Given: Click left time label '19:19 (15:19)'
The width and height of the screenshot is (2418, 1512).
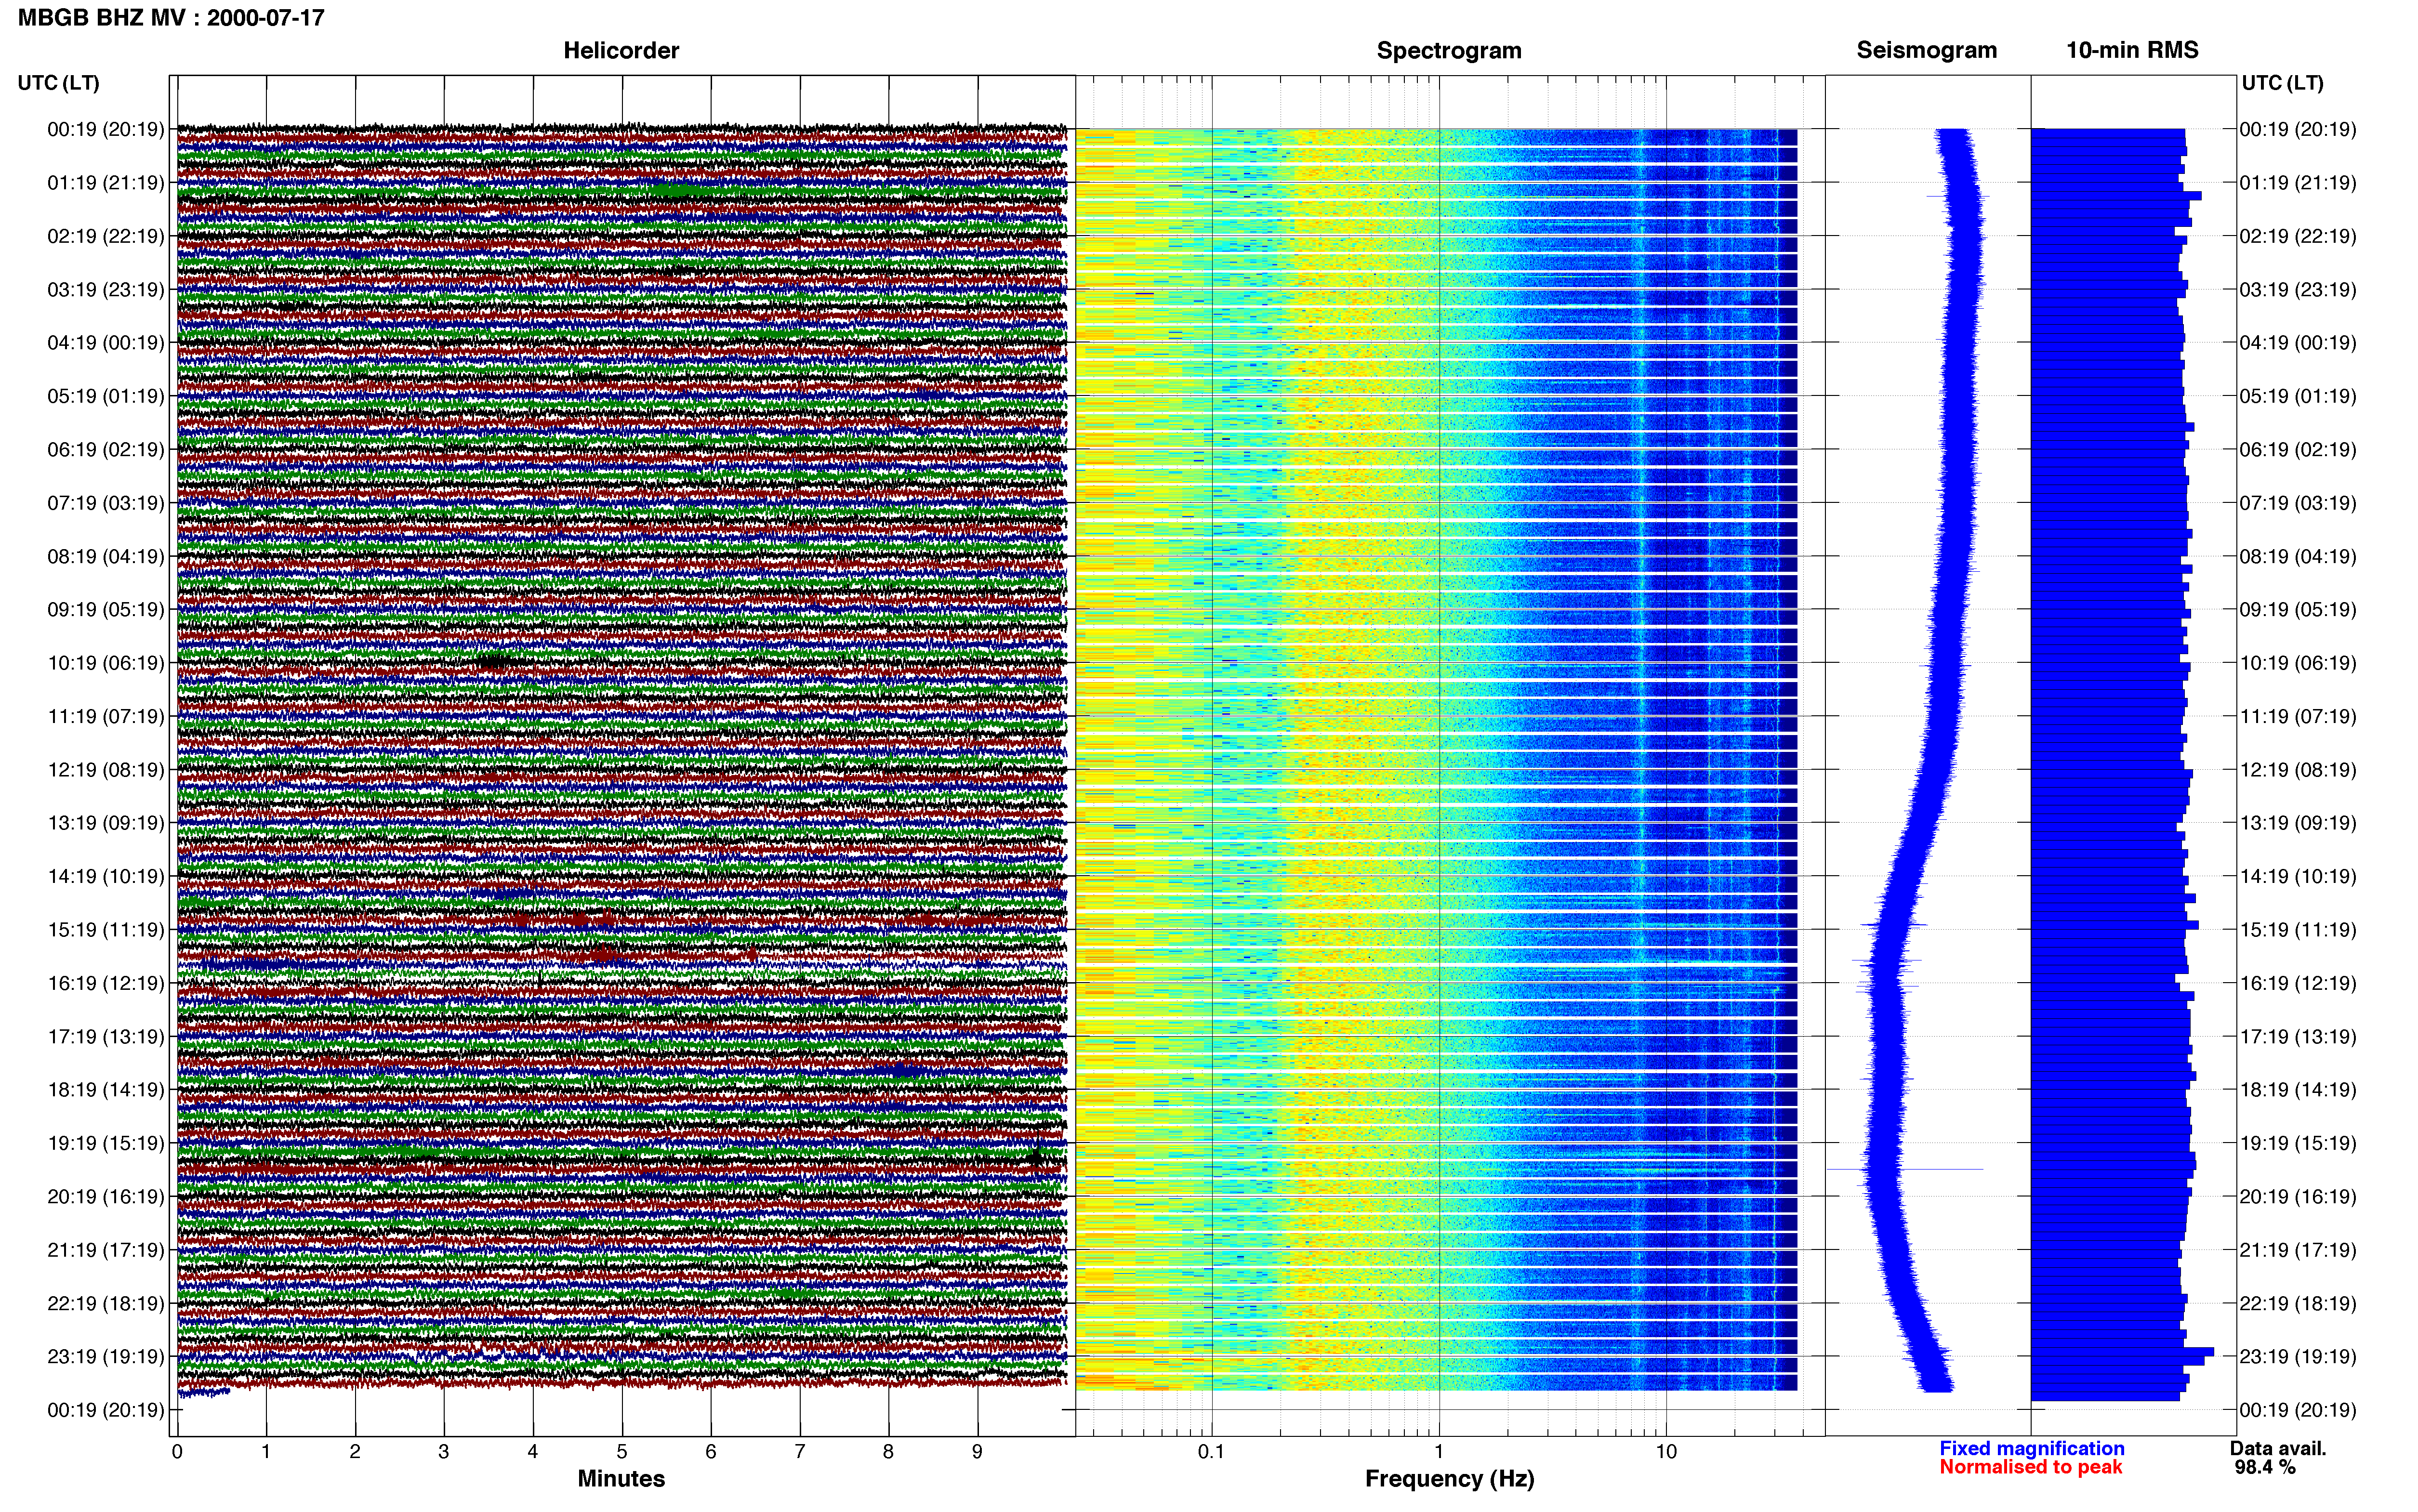Looking at the screenshot, I should 105,1143.
